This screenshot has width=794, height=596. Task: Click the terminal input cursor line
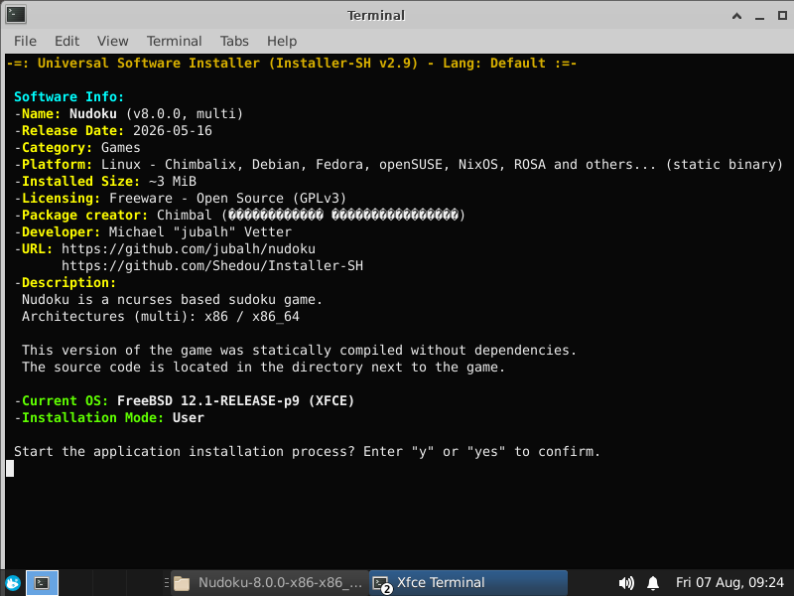pyautogui.click(x=10, y=468)
